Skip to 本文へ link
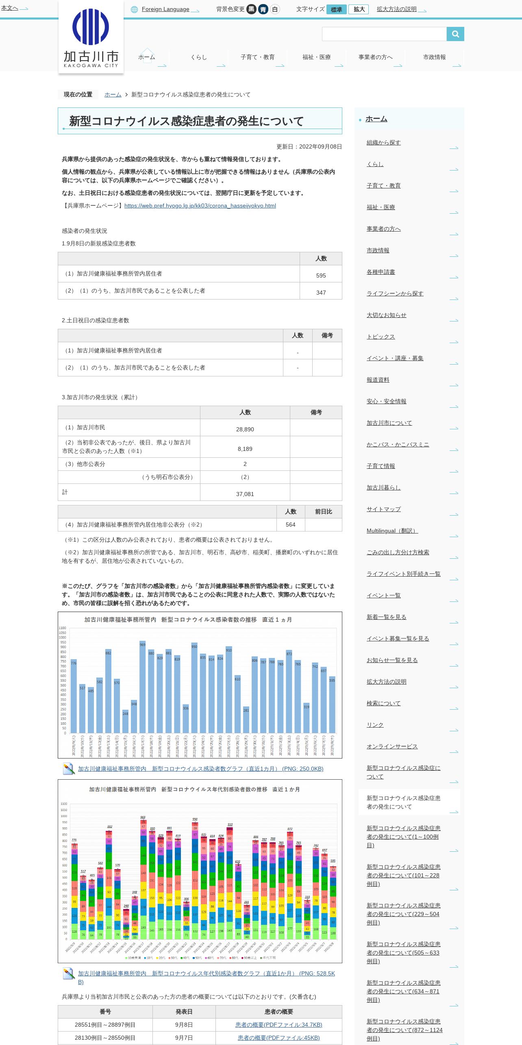522x1045 pixels. click(x=9, y=8)
